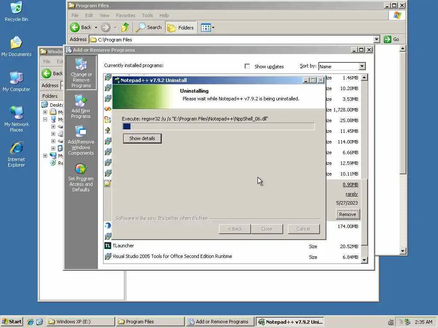Open File menu in Windows XP (E:) window
438x328 pixels.
pyautogui.click(x=47, y=61)
